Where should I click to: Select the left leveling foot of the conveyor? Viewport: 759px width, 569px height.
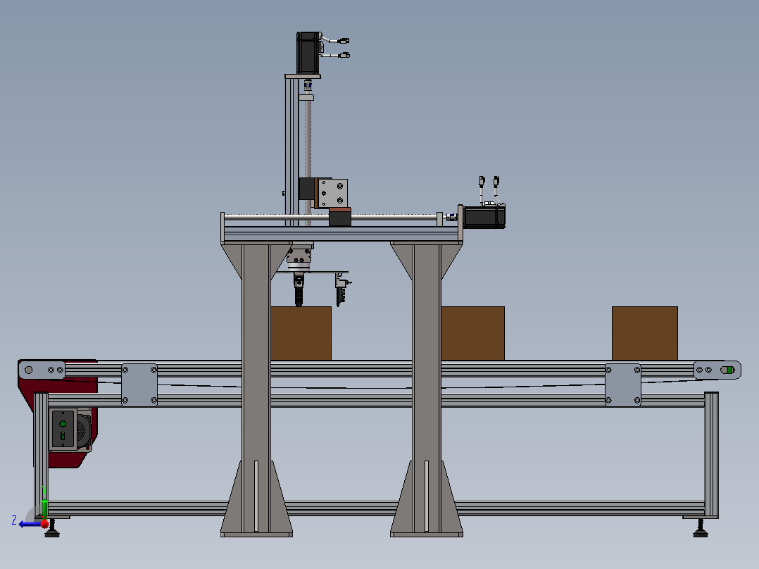tap(52, 529)
